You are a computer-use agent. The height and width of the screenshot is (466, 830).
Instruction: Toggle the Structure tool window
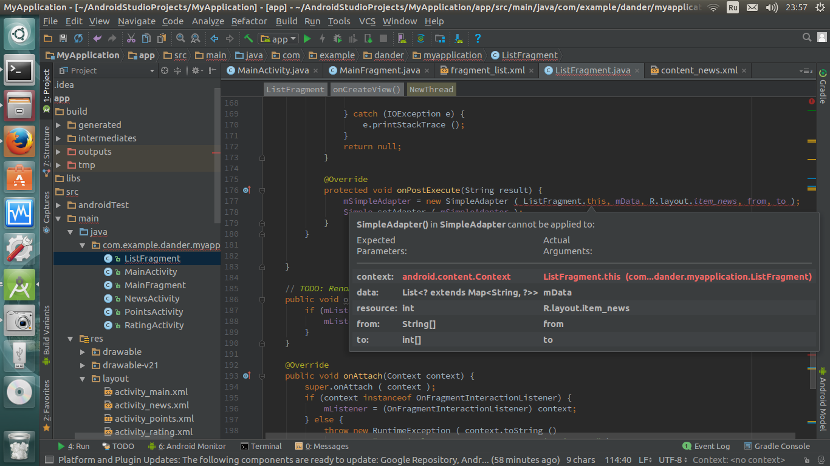click(x=47, y=152)
